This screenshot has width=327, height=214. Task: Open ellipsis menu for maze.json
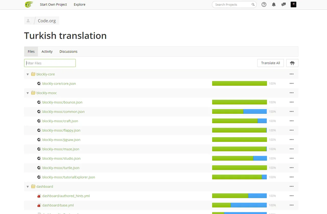pyautogui.click(x=291, y=149)
